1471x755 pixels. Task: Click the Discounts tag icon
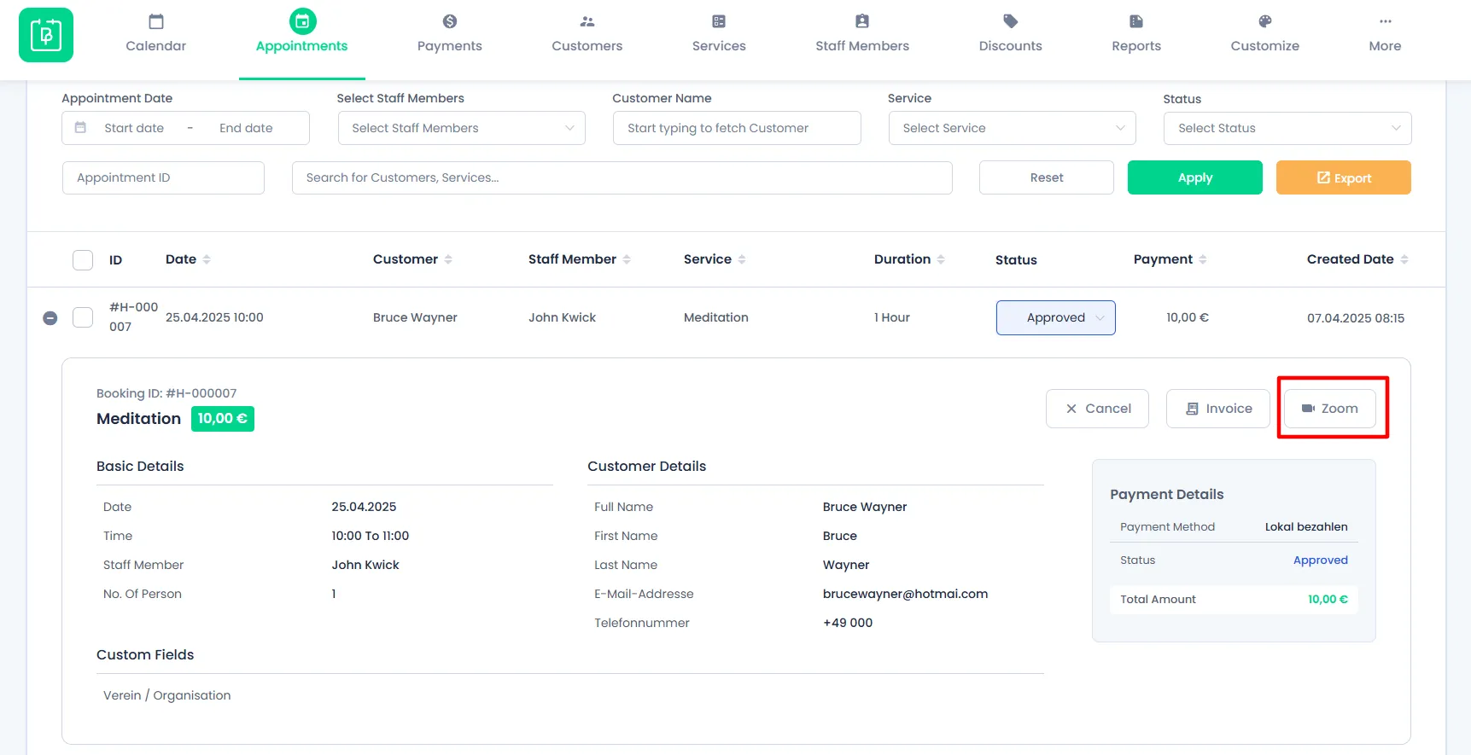(x=1011, y=21)
